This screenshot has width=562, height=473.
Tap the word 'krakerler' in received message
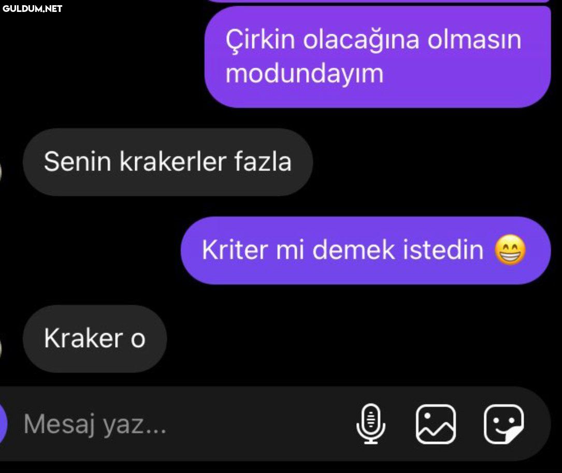click(x=173, y=161)
